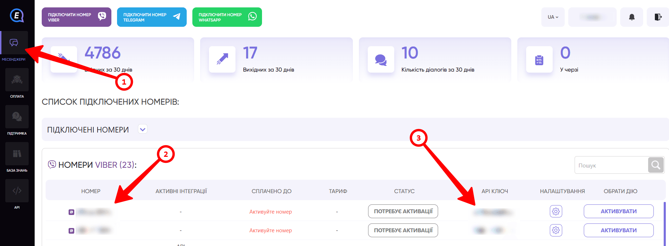Image resolution: width=669 pixels, height=246 pixels.
Task: Click the first row blurred API key
Action: coord(493,212)
